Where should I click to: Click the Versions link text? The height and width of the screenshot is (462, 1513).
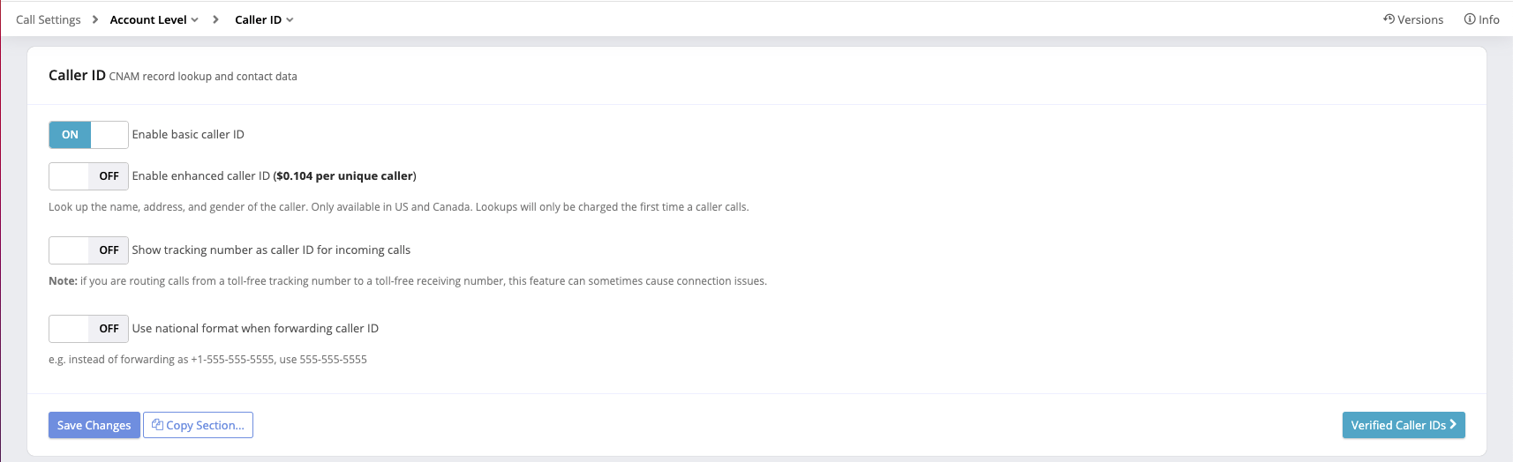point(1420,19)
